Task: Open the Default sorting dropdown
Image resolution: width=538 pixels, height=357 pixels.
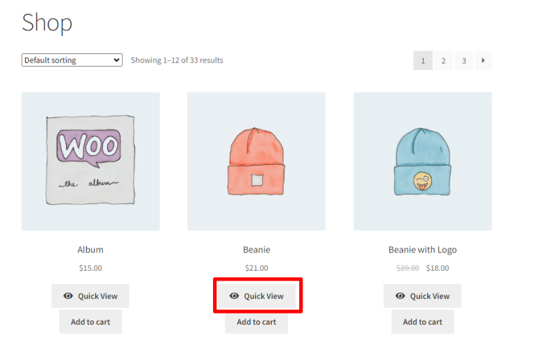Action: point(71,60)
